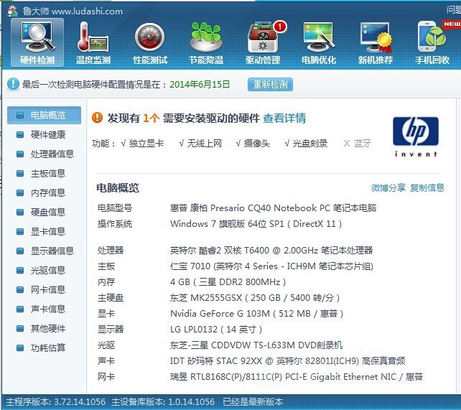
Task: Click the 重新检测 button
Action: (270, 84)
